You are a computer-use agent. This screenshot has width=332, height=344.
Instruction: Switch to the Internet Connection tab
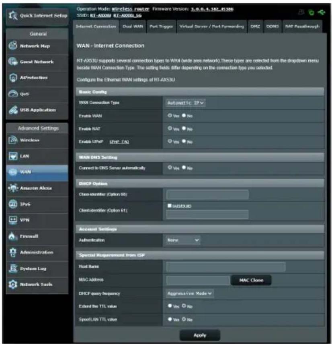96,26
